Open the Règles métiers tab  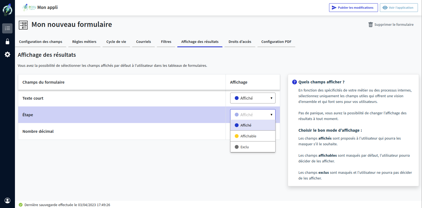pyautogui.click(x=84, y=42)
